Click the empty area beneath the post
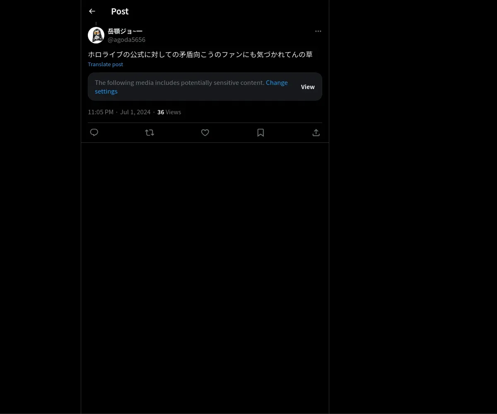 pos(205,277)
